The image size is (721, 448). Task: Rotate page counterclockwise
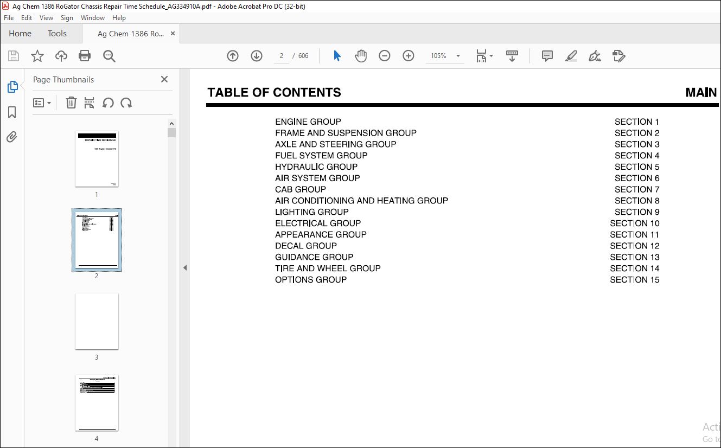coord(108,103)
